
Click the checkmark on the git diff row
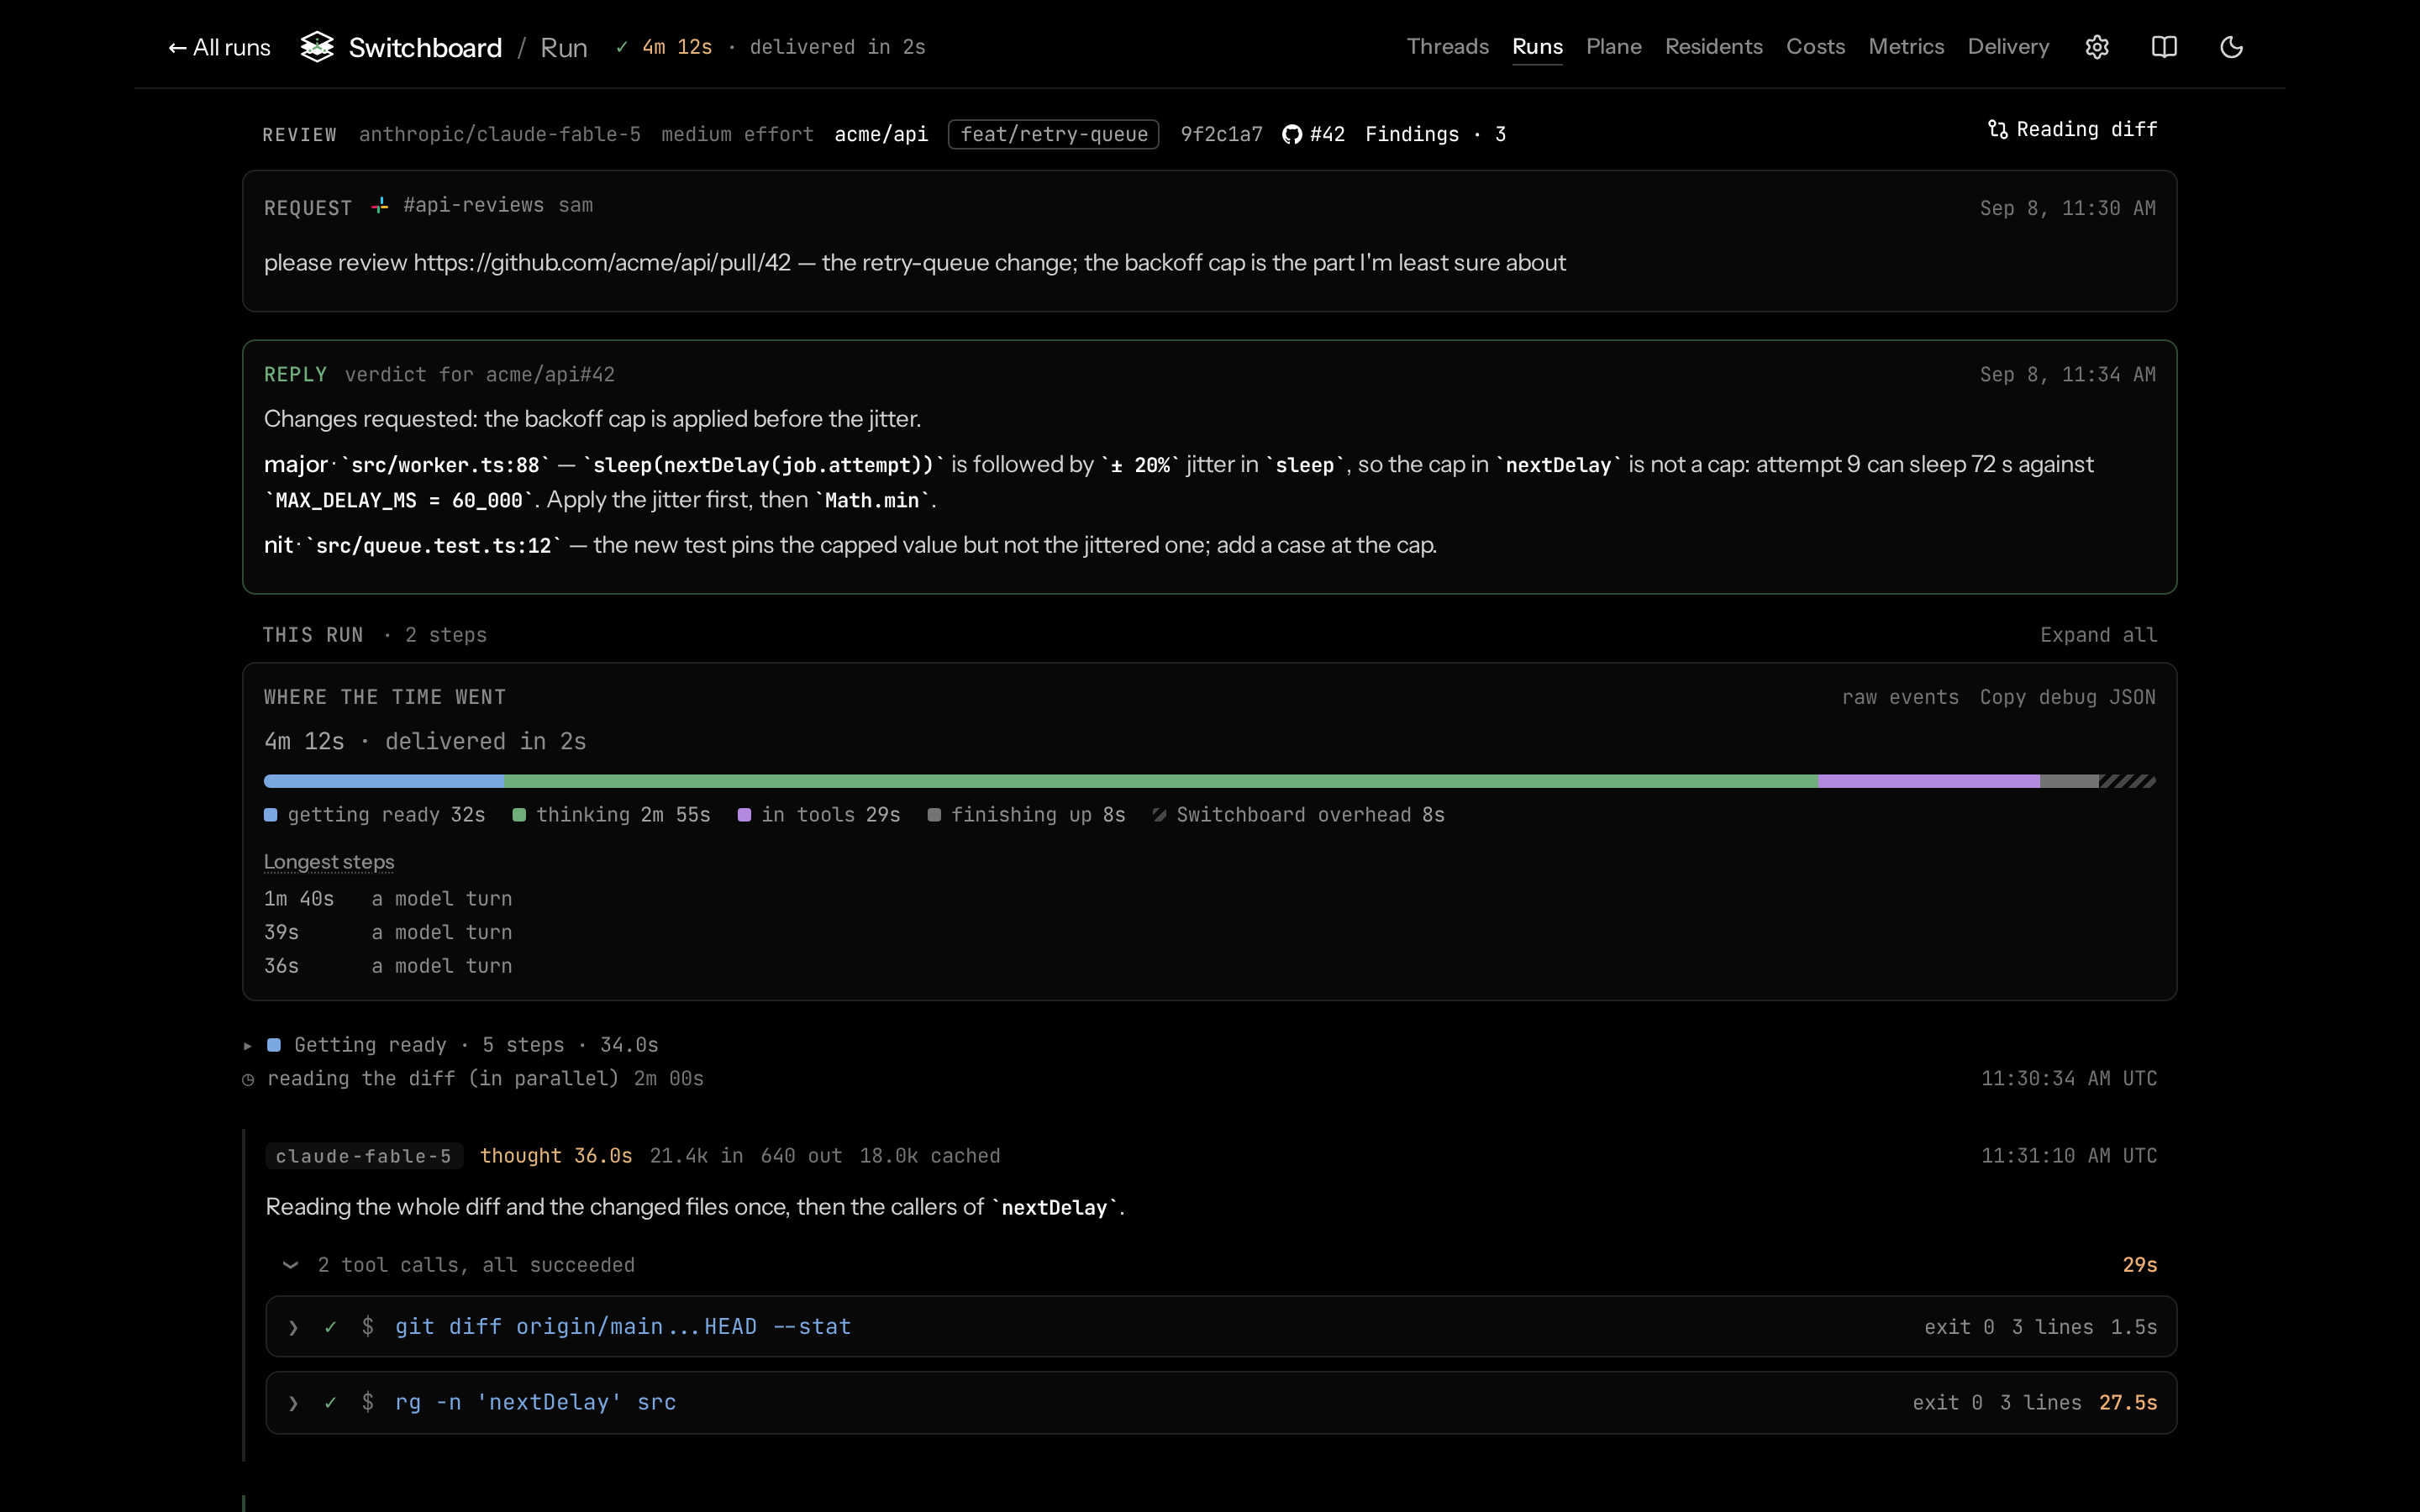point(330,1327)
